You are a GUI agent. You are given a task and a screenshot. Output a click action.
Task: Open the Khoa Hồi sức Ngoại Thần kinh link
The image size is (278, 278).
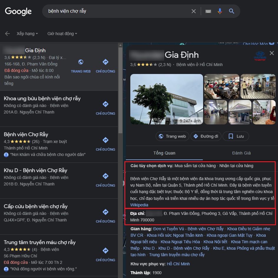point(175,235)
